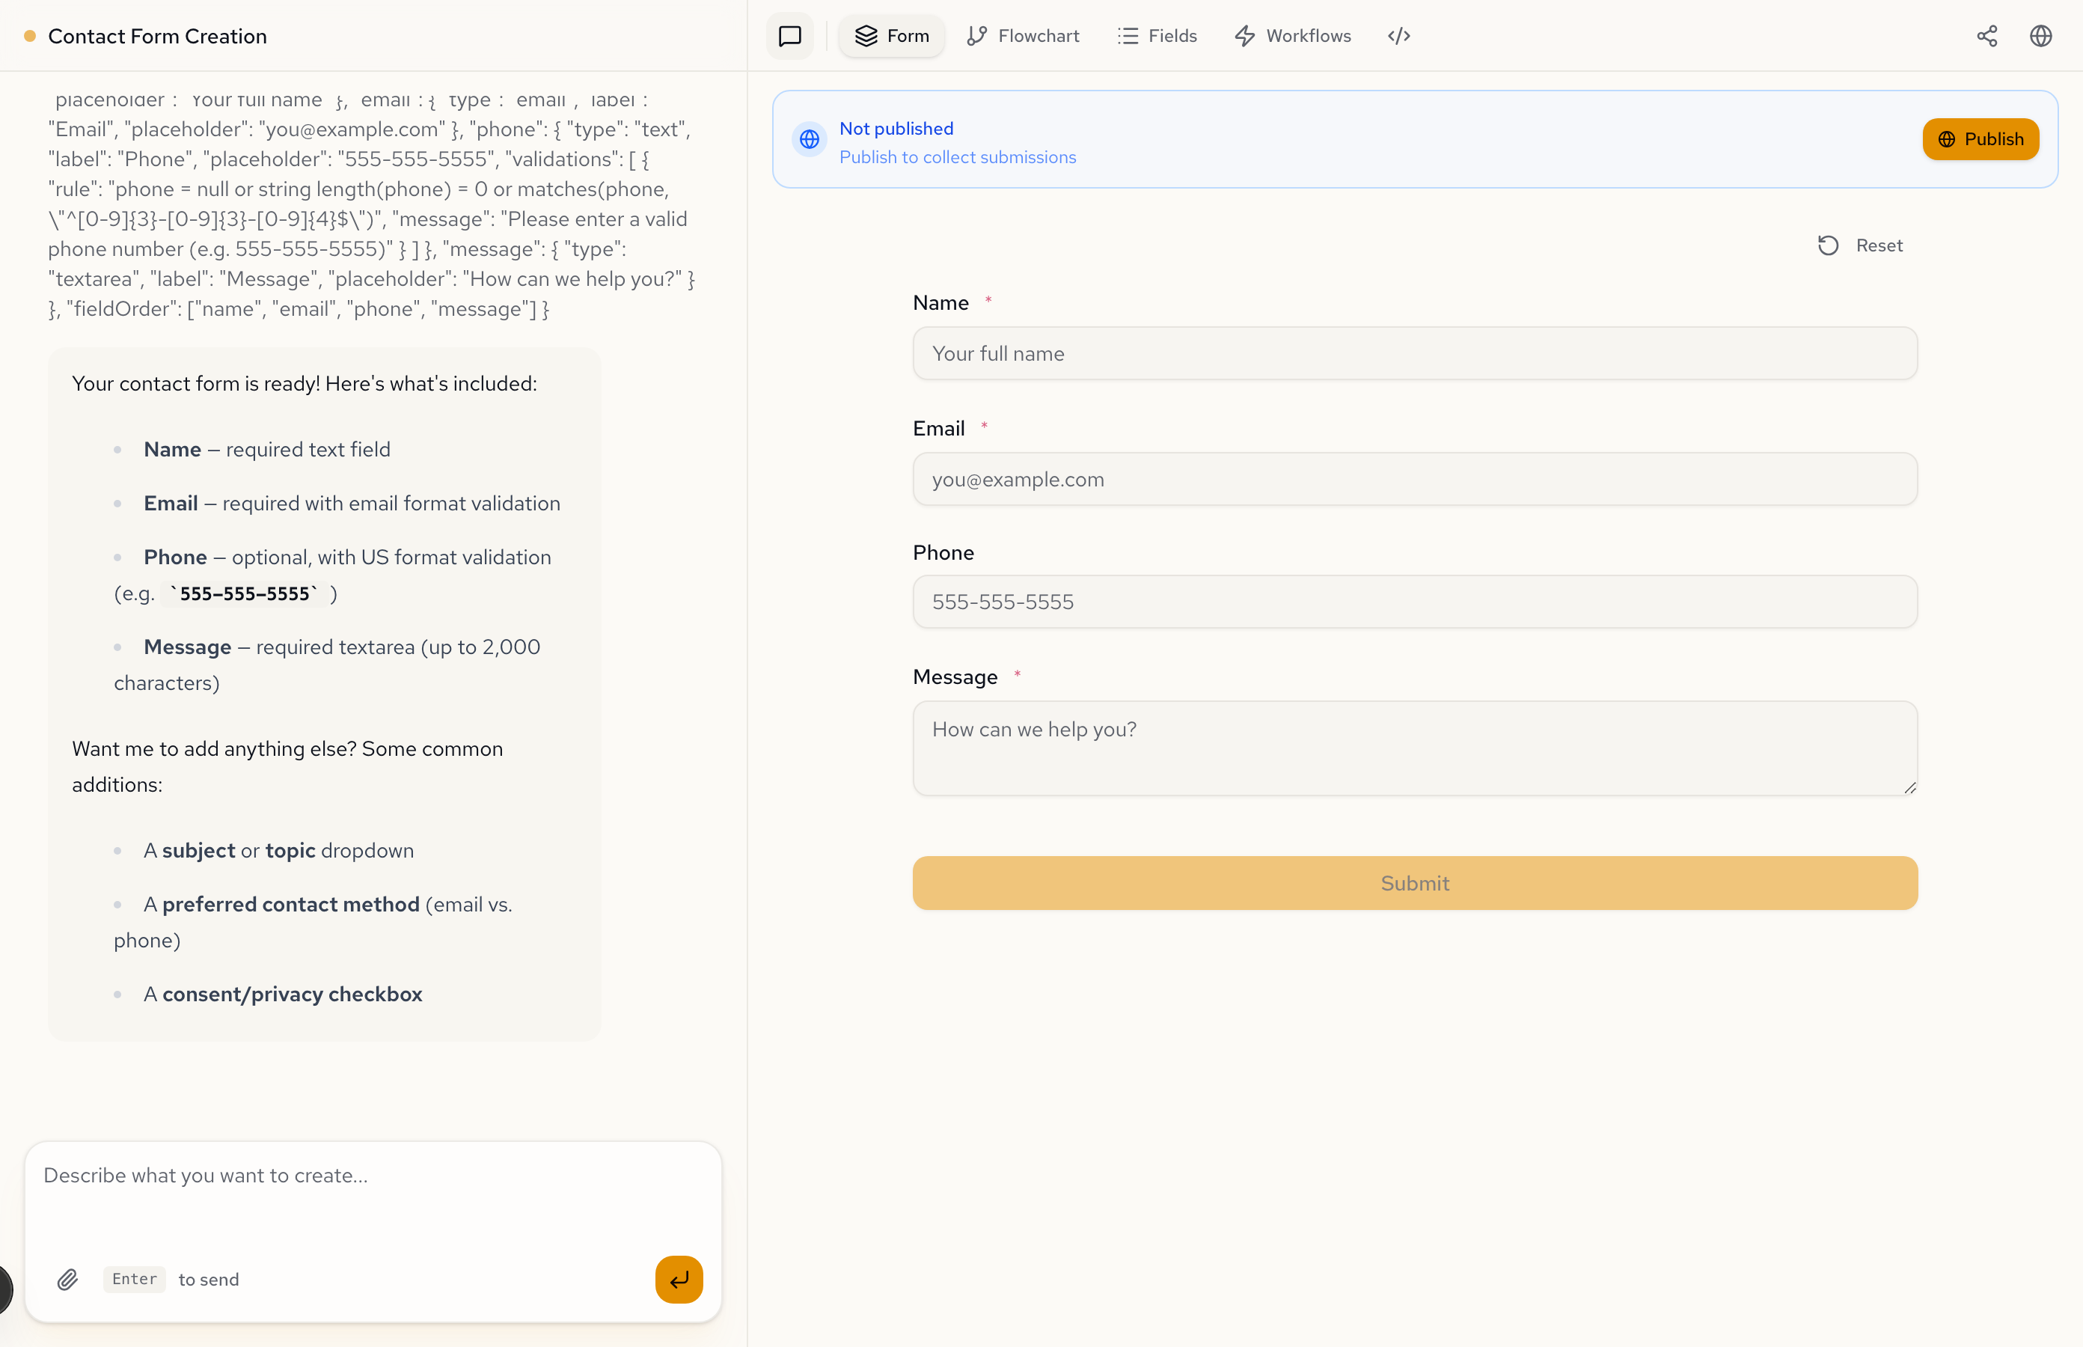The image size is (2083, 1347).
Task: Publish the contact form
Action: tap(1980, 139)
